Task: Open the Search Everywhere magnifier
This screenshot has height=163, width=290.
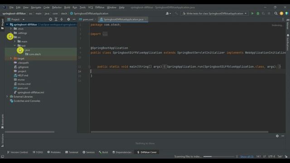Action: pyautogui.click(x=276, y=14)
